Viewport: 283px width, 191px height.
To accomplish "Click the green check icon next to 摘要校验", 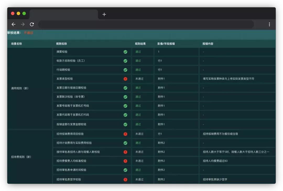I will point(125,52).
